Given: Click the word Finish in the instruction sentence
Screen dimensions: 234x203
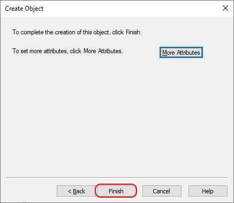Looking at the screenshot, I should click(133, 32).
